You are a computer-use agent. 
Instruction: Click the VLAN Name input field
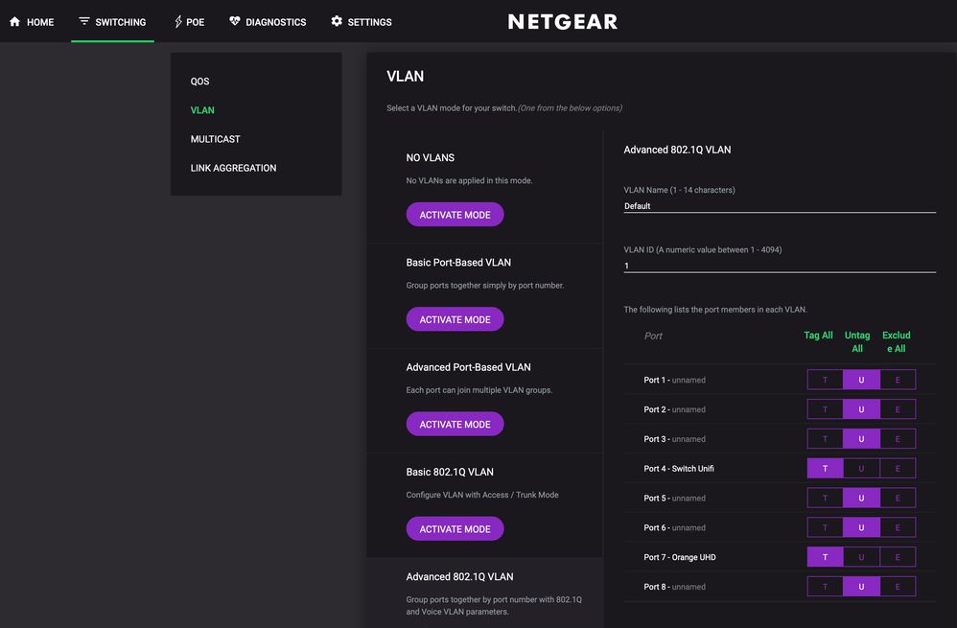(779, 206)
